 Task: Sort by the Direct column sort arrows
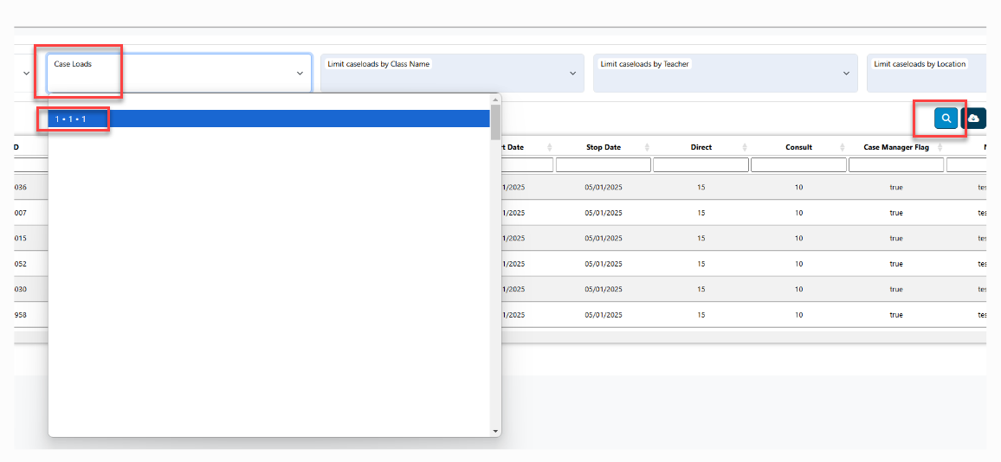tap(745, 147)
